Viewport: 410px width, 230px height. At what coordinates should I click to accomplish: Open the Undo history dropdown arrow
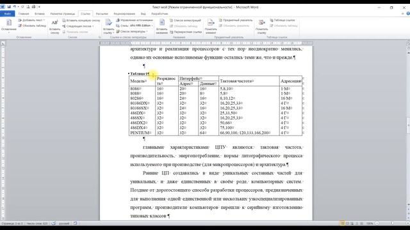click(18, 7)
